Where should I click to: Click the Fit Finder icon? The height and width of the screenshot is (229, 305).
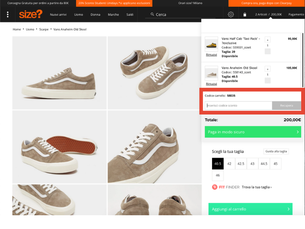tap(215, 187)
